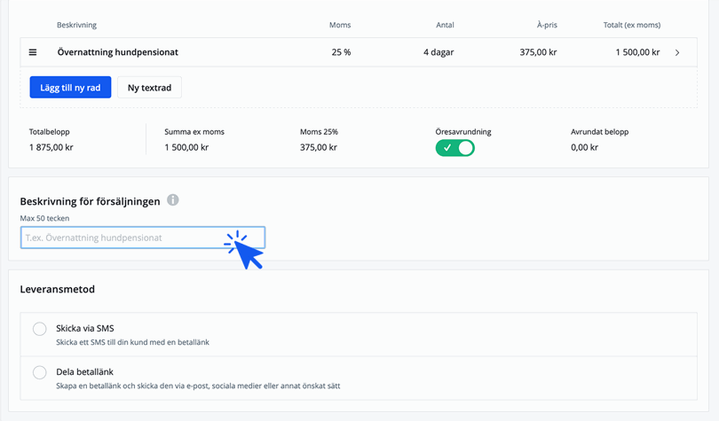
Task: Click the Skicka via SMS label
Action: click(85, 328)
